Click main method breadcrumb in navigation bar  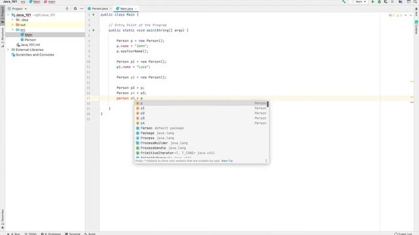point(50,2)
